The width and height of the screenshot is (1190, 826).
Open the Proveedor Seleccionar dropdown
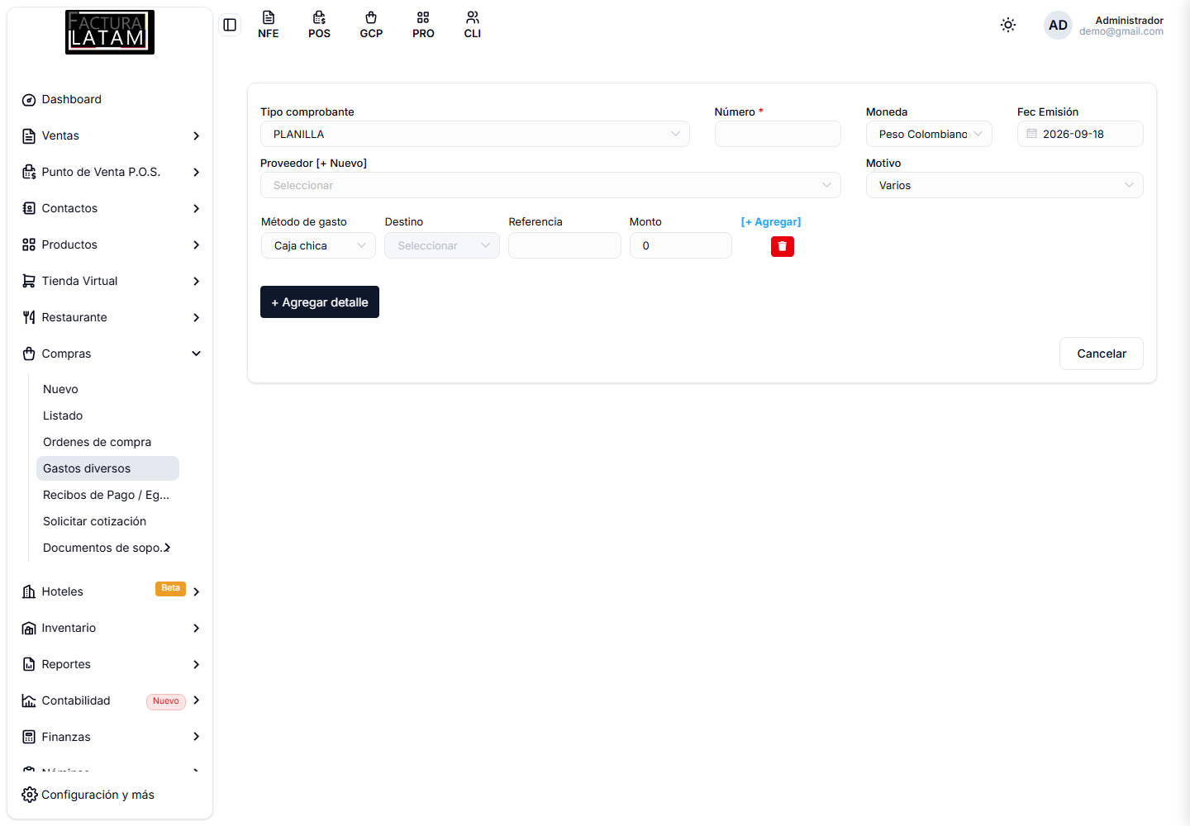[550, 185]
